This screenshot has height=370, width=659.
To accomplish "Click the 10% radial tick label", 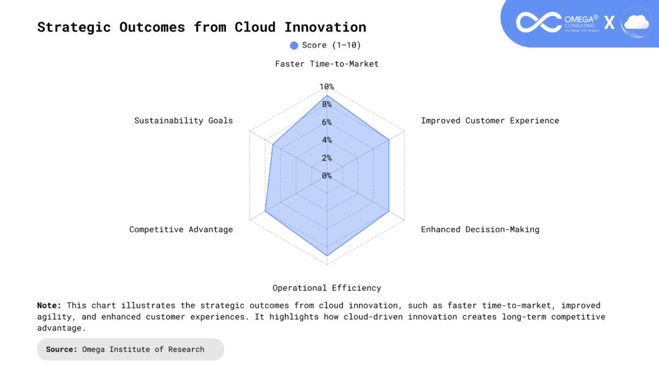I will pos(327,87).
